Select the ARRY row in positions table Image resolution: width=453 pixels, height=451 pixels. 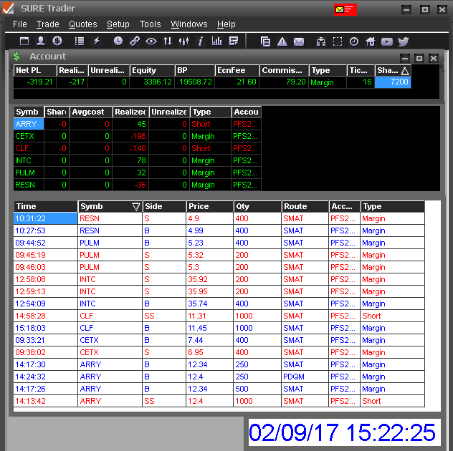click(29, 125)
